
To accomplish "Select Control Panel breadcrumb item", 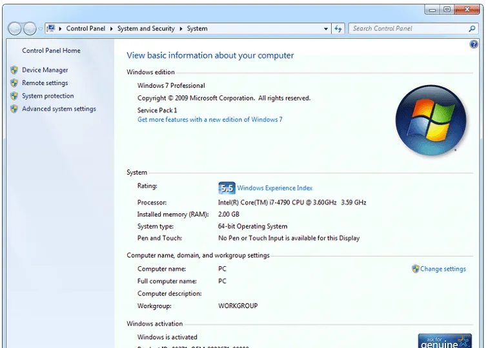I will point(86,29).
